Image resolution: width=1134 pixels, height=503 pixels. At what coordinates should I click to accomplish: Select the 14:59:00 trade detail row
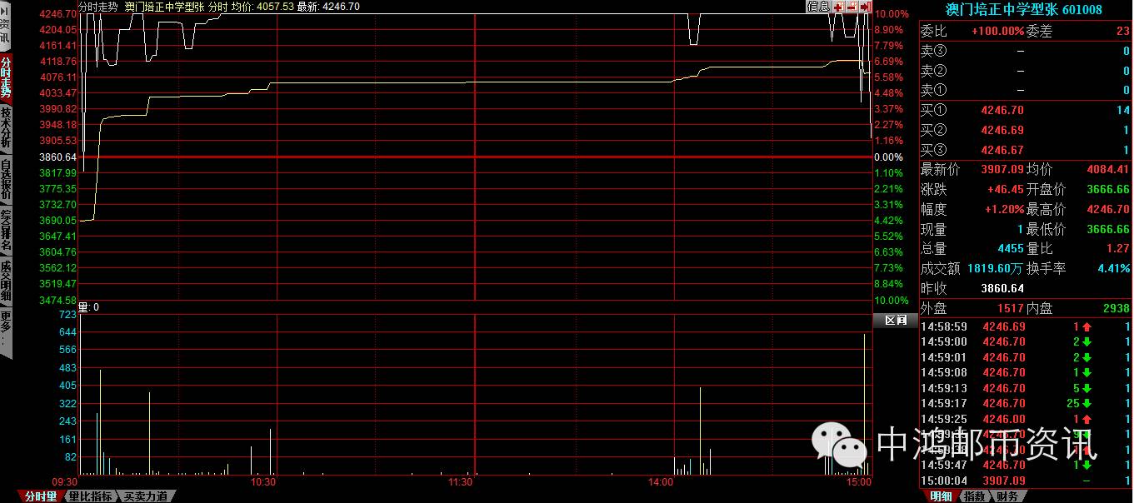[x=1025, y=341]
